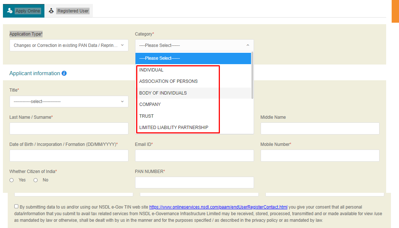Click the person icon on Registered User tab
399x228 pixels.
click(x=51, y=11)
